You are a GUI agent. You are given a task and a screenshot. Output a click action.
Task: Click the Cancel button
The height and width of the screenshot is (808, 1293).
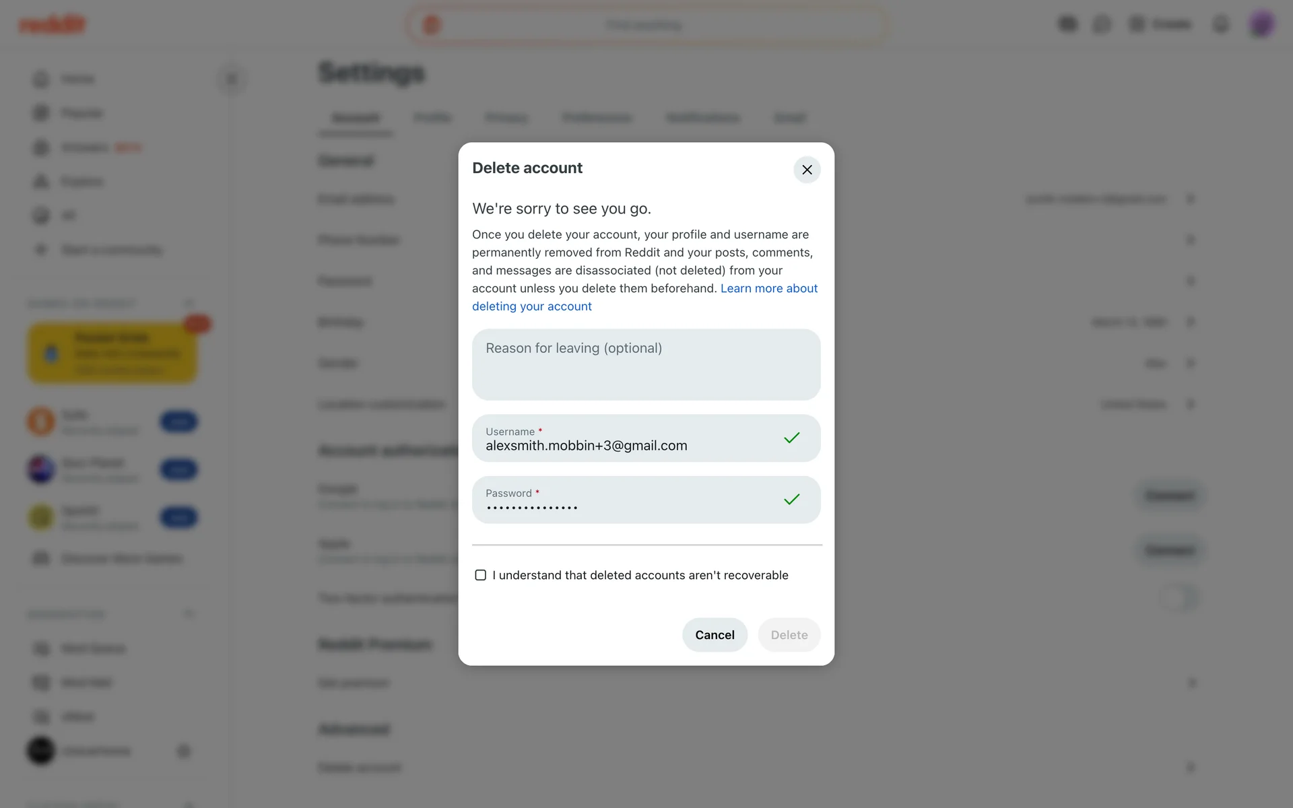coord(715,635)
